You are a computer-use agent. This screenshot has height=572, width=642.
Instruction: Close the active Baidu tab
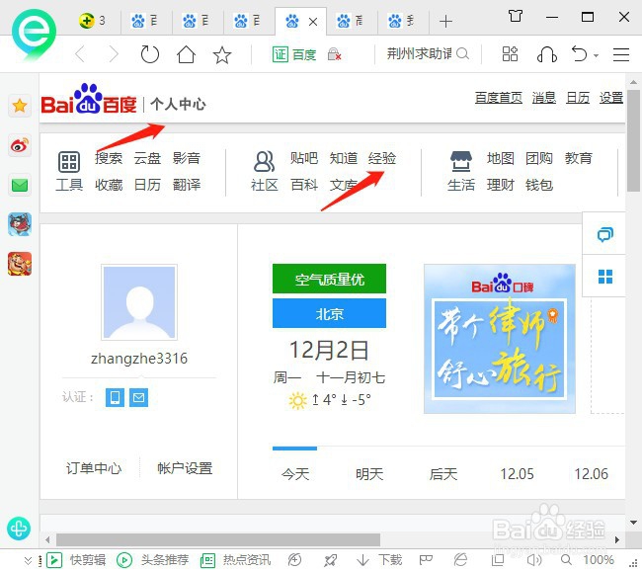click(313, 22)
